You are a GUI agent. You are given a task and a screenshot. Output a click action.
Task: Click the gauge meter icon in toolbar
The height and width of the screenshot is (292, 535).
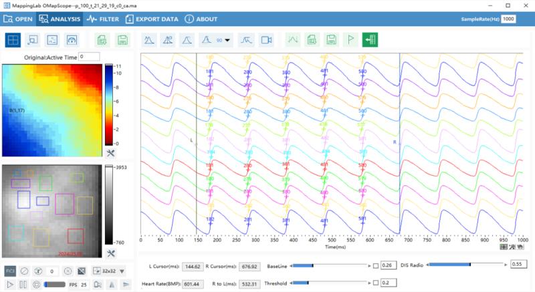point(73,40)
